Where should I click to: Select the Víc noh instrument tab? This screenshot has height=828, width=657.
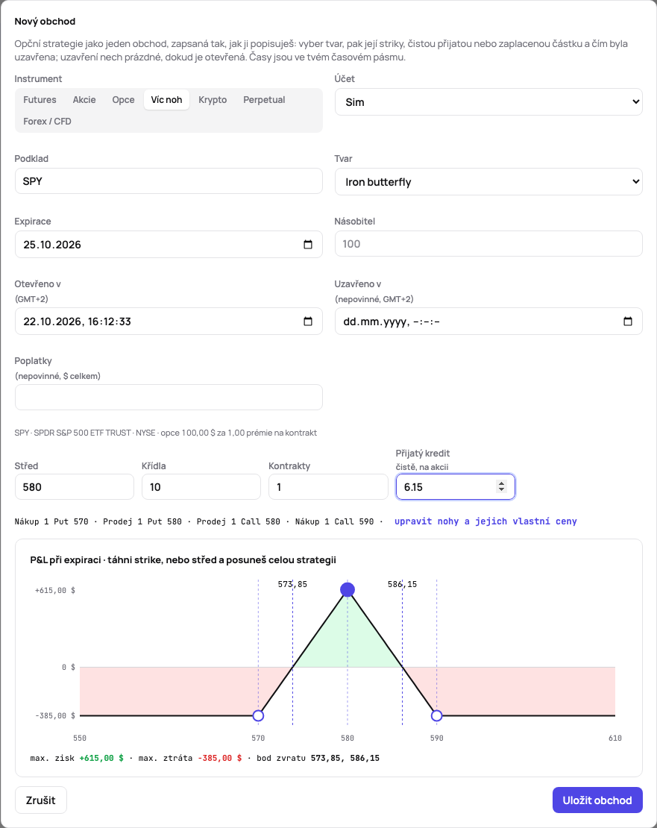[x=166, y=100]
